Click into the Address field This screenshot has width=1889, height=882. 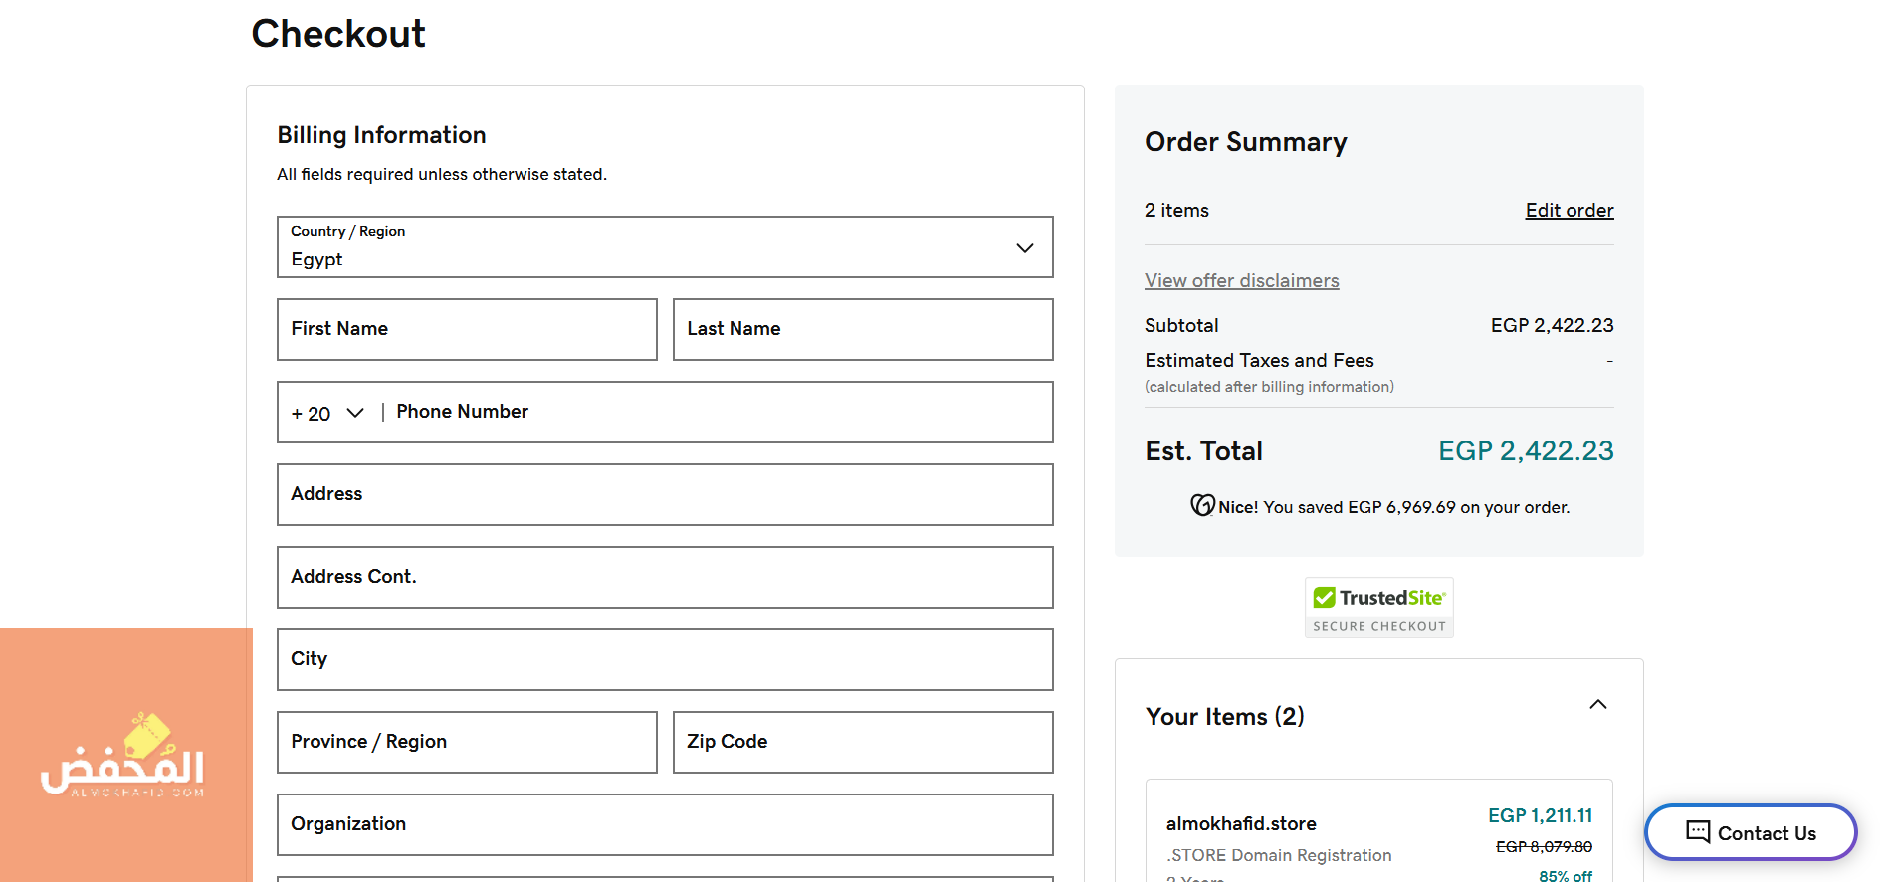tap(665, 495)
